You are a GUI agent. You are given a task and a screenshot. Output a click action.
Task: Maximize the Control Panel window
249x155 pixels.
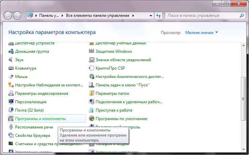coord(226,3)
